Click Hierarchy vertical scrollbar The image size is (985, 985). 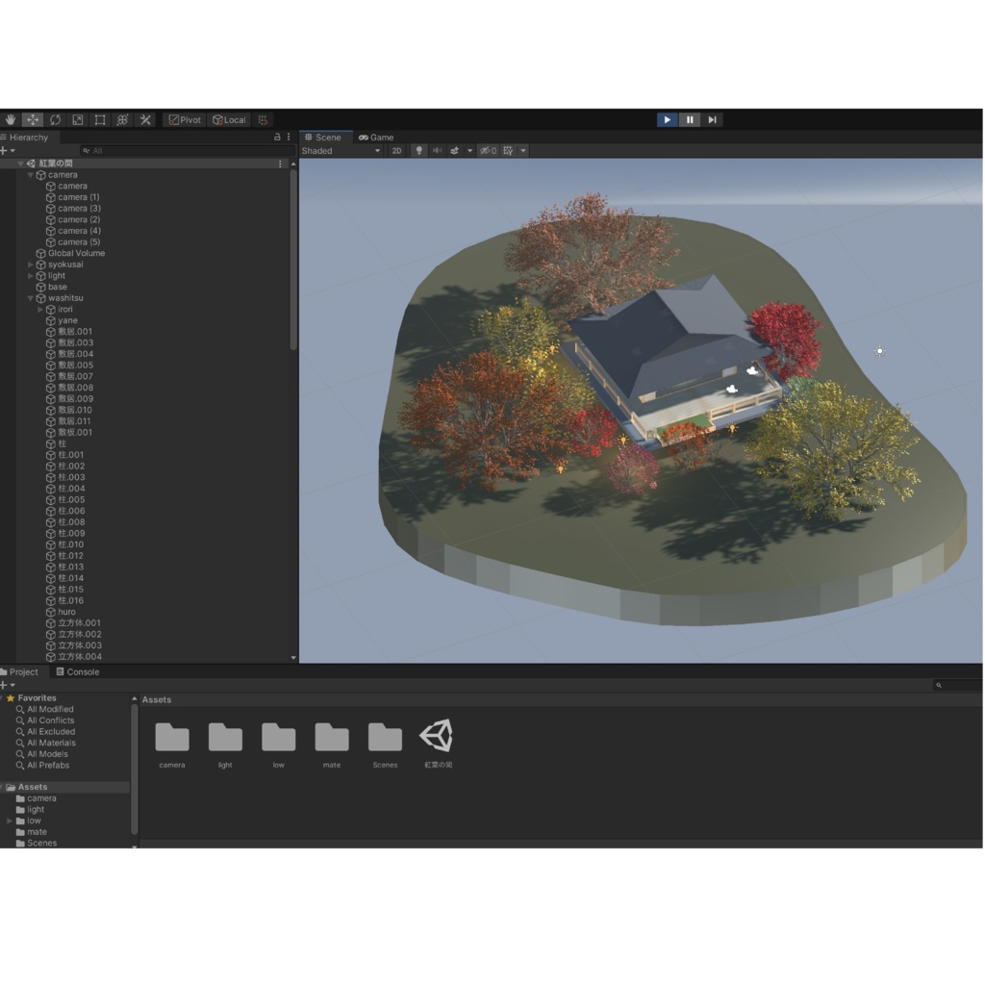292,260
